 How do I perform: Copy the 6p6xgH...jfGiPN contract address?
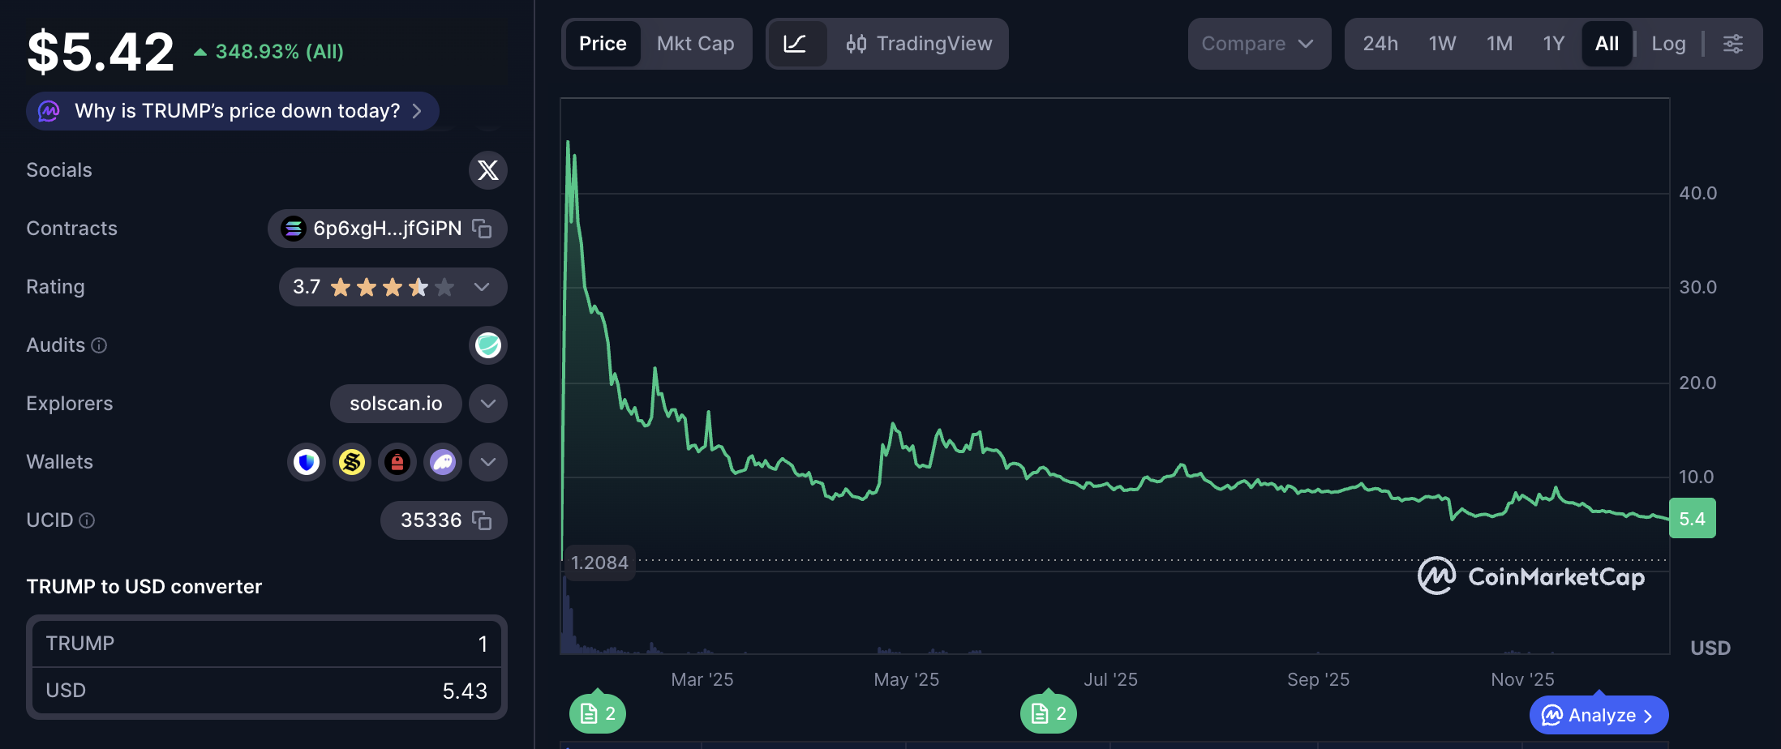tap(482, 229)
